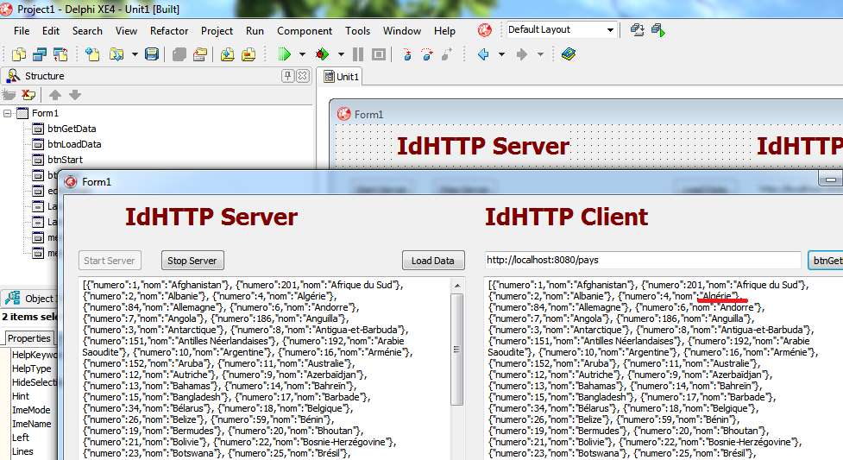
Task: Toggle between Form and Unit view icon
Action: point(60,54)
